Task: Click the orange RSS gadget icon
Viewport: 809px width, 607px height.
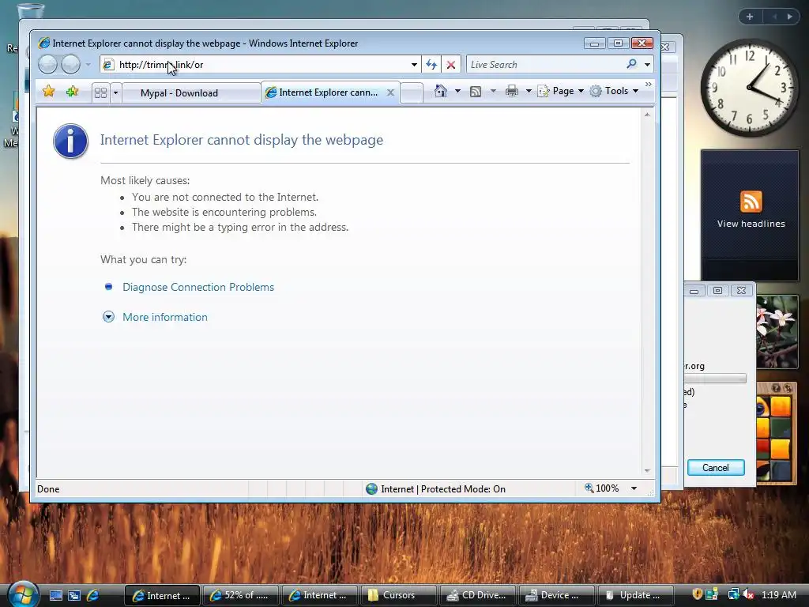Action: [751, 202]
